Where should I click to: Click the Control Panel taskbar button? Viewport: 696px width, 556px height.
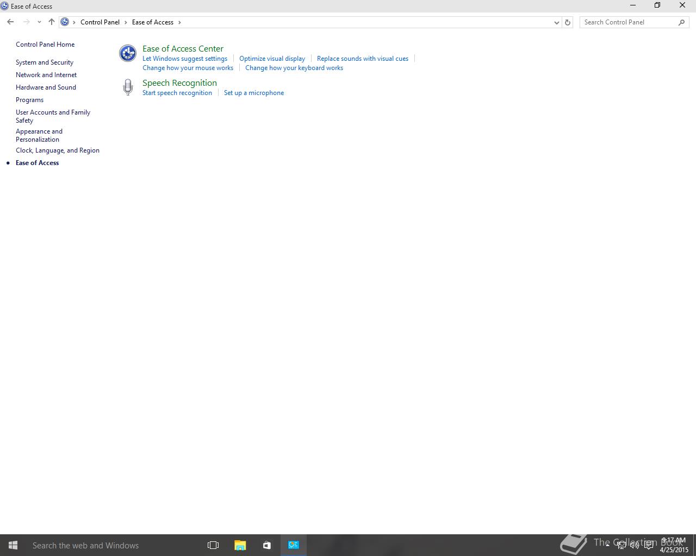click(x=294, y=545)
